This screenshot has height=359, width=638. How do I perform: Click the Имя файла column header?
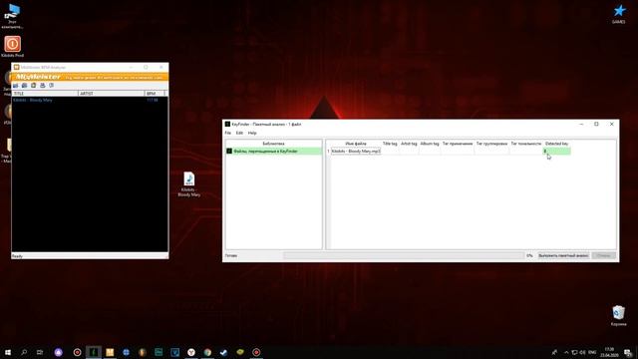(x=356, y=144)
